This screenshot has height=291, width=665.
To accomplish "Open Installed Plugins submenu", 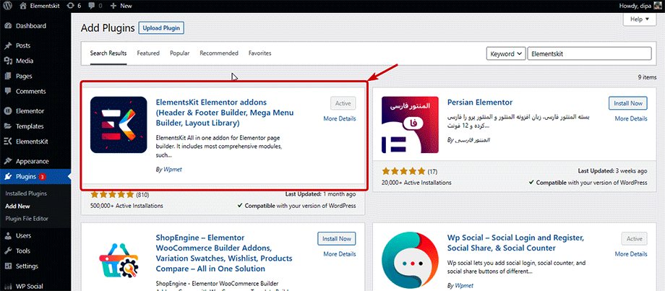I will [x=26, y=193].
